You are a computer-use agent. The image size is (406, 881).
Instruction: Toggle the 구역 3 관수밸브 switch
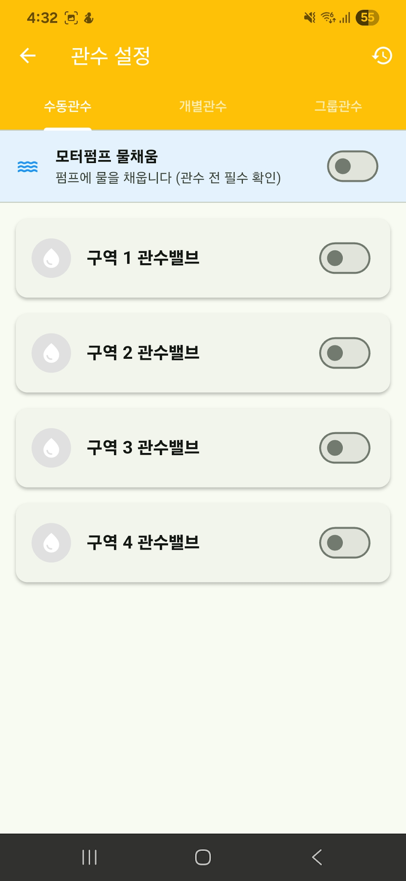pyautogui.click(x=345, y=448)
